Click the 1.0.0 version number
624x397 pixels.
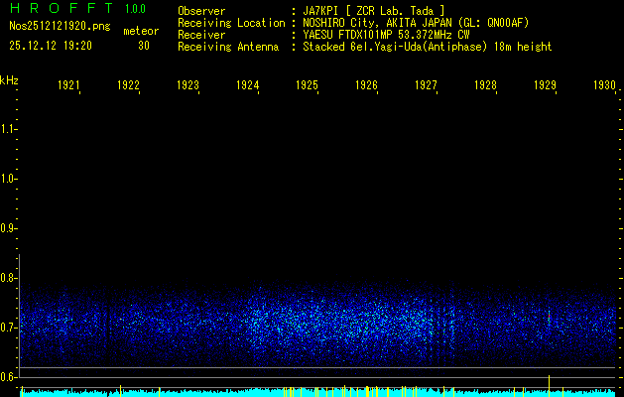pyautogui.click(x=135, y=9)
